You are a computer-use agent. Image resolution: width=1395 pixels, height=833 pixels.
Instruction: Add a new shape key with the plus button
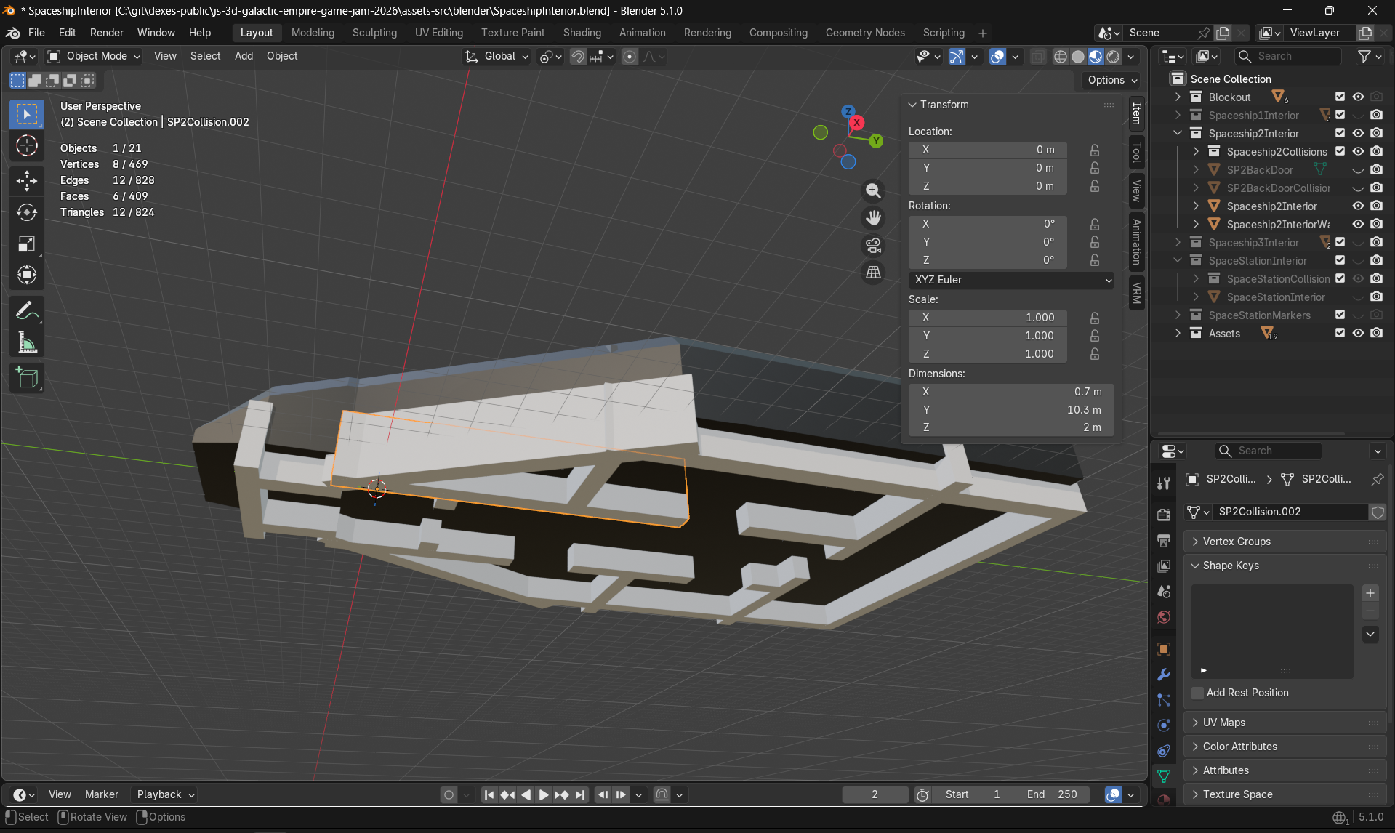(1370, 593)
